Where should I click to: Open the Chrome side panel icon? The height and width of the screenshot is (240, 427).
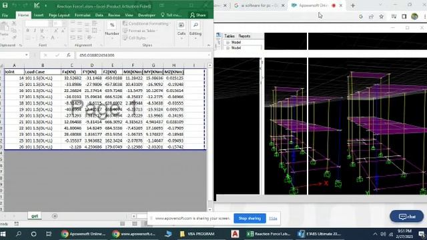(404, 17)
